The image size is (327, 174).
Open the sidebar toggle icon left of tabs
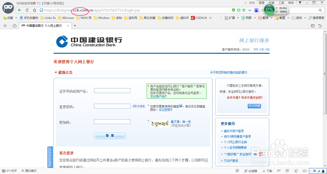[x=6, y=25]
